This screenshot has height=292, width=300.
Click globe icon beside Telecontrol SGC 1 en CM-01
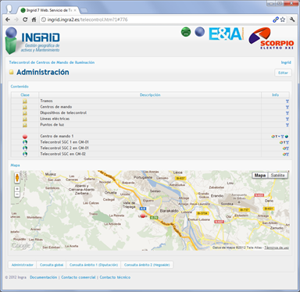click(25, 142)
